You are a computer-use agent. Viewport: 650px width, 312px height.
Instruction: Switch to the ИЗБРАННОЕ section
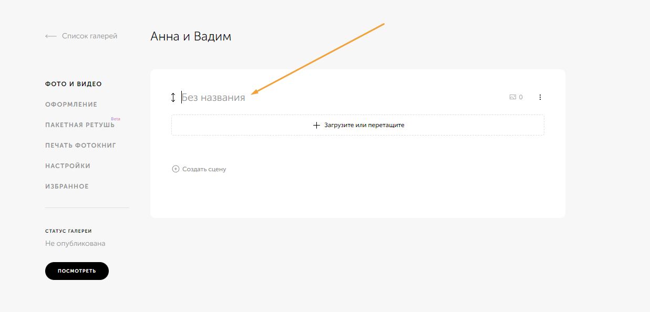67,186
